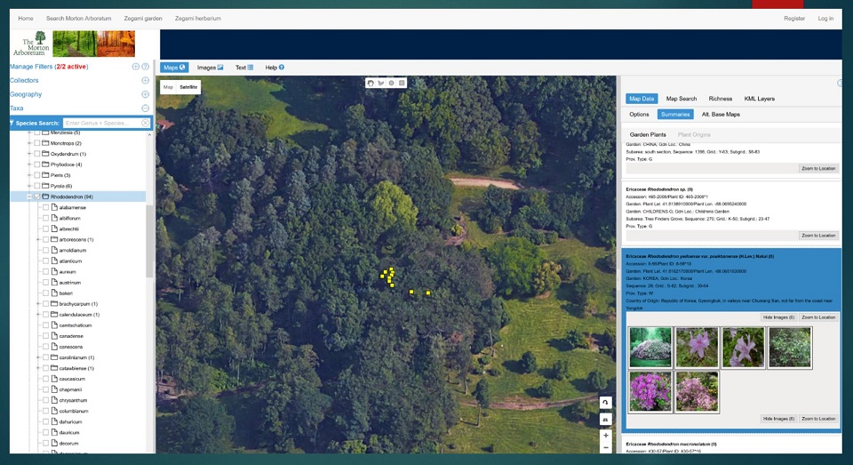The height and width of the screenshot is (465, 853).
Task: Click the Log in link
Action: coord(825,19)
